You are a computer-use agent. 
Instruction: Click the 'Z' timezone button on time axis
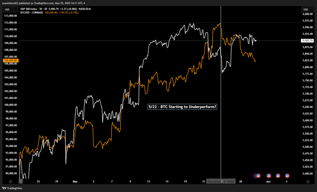click(11, 181)
